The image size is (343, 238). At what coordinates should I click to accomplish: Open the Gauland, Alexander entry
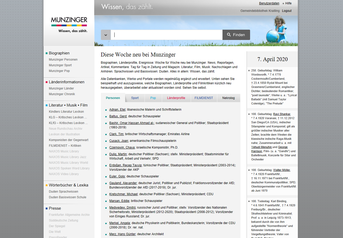click(x=123, y=183)
